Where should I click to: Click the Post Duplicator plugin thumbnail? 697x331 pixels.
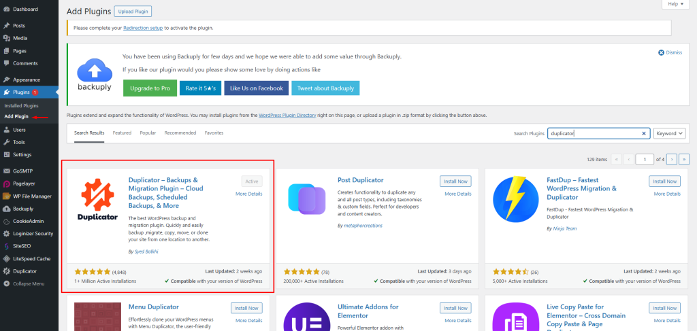(x=307, y=199)
